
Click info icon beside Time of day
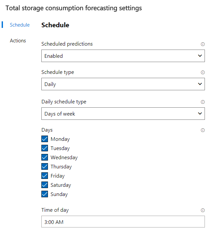203,210
